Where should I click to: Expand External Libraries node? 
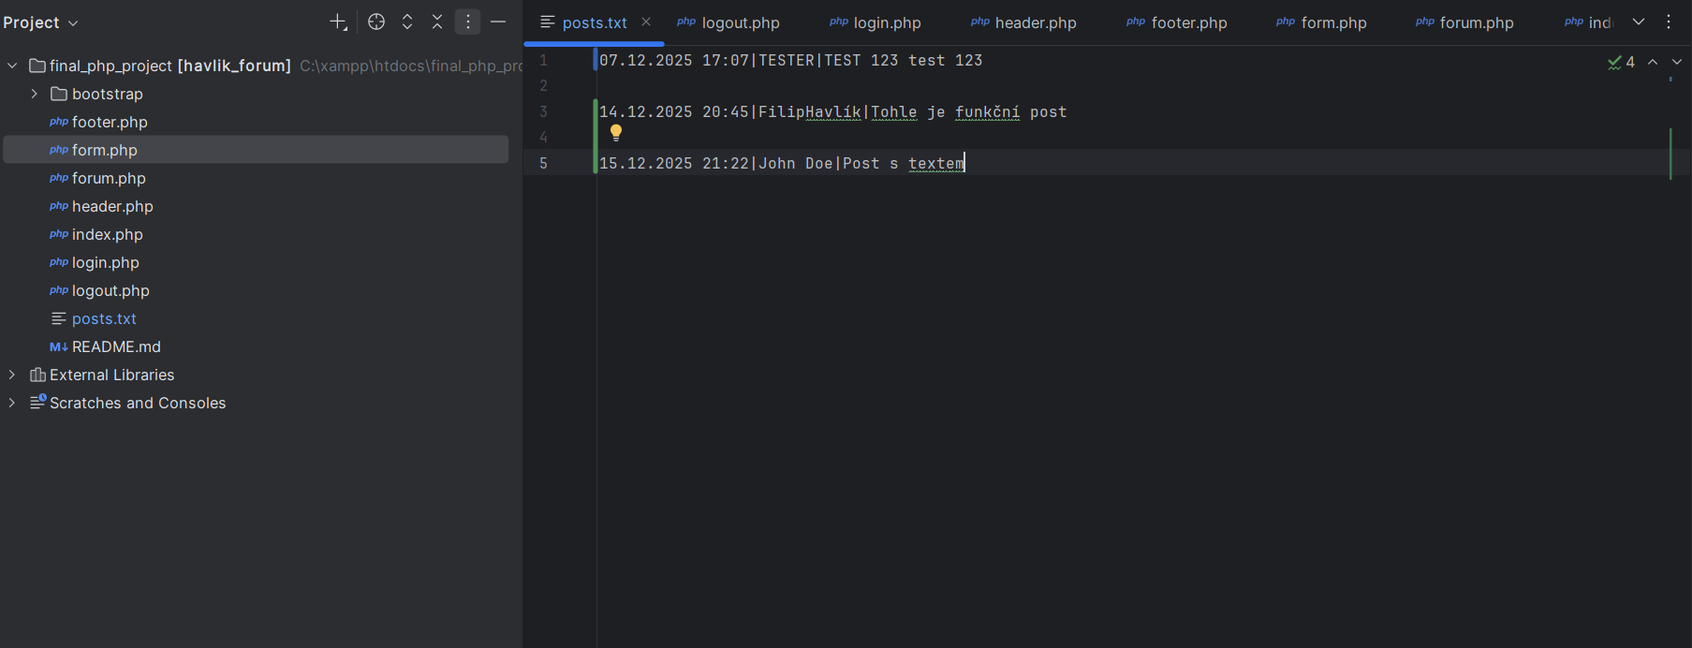[12, 375]
